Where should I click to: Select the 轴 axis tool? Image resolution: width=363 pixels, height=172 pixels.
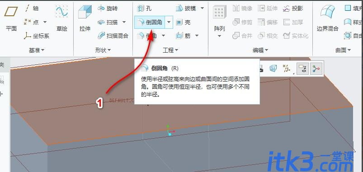pyautogui.click(x=32, y=9)
